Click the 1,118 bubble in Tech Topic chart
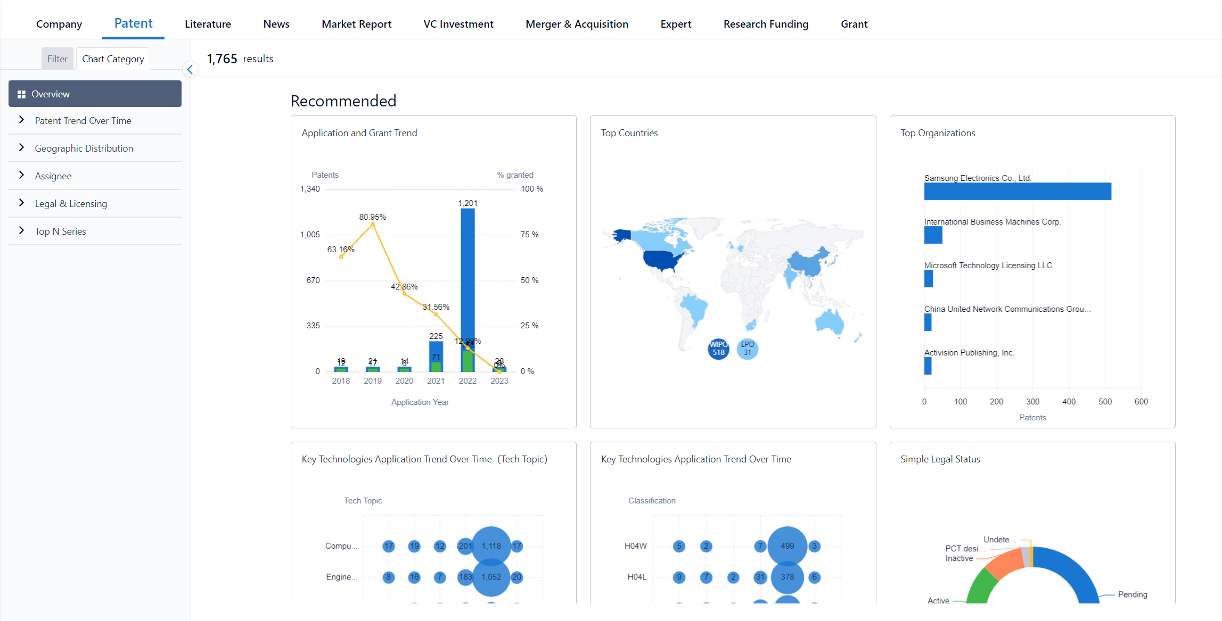Image resolution: width=1222 pixels, height=621 pixels. point(491,546)
